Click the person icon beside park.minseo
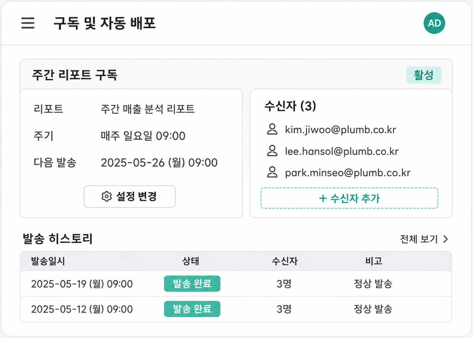 [x=272, y=172]
